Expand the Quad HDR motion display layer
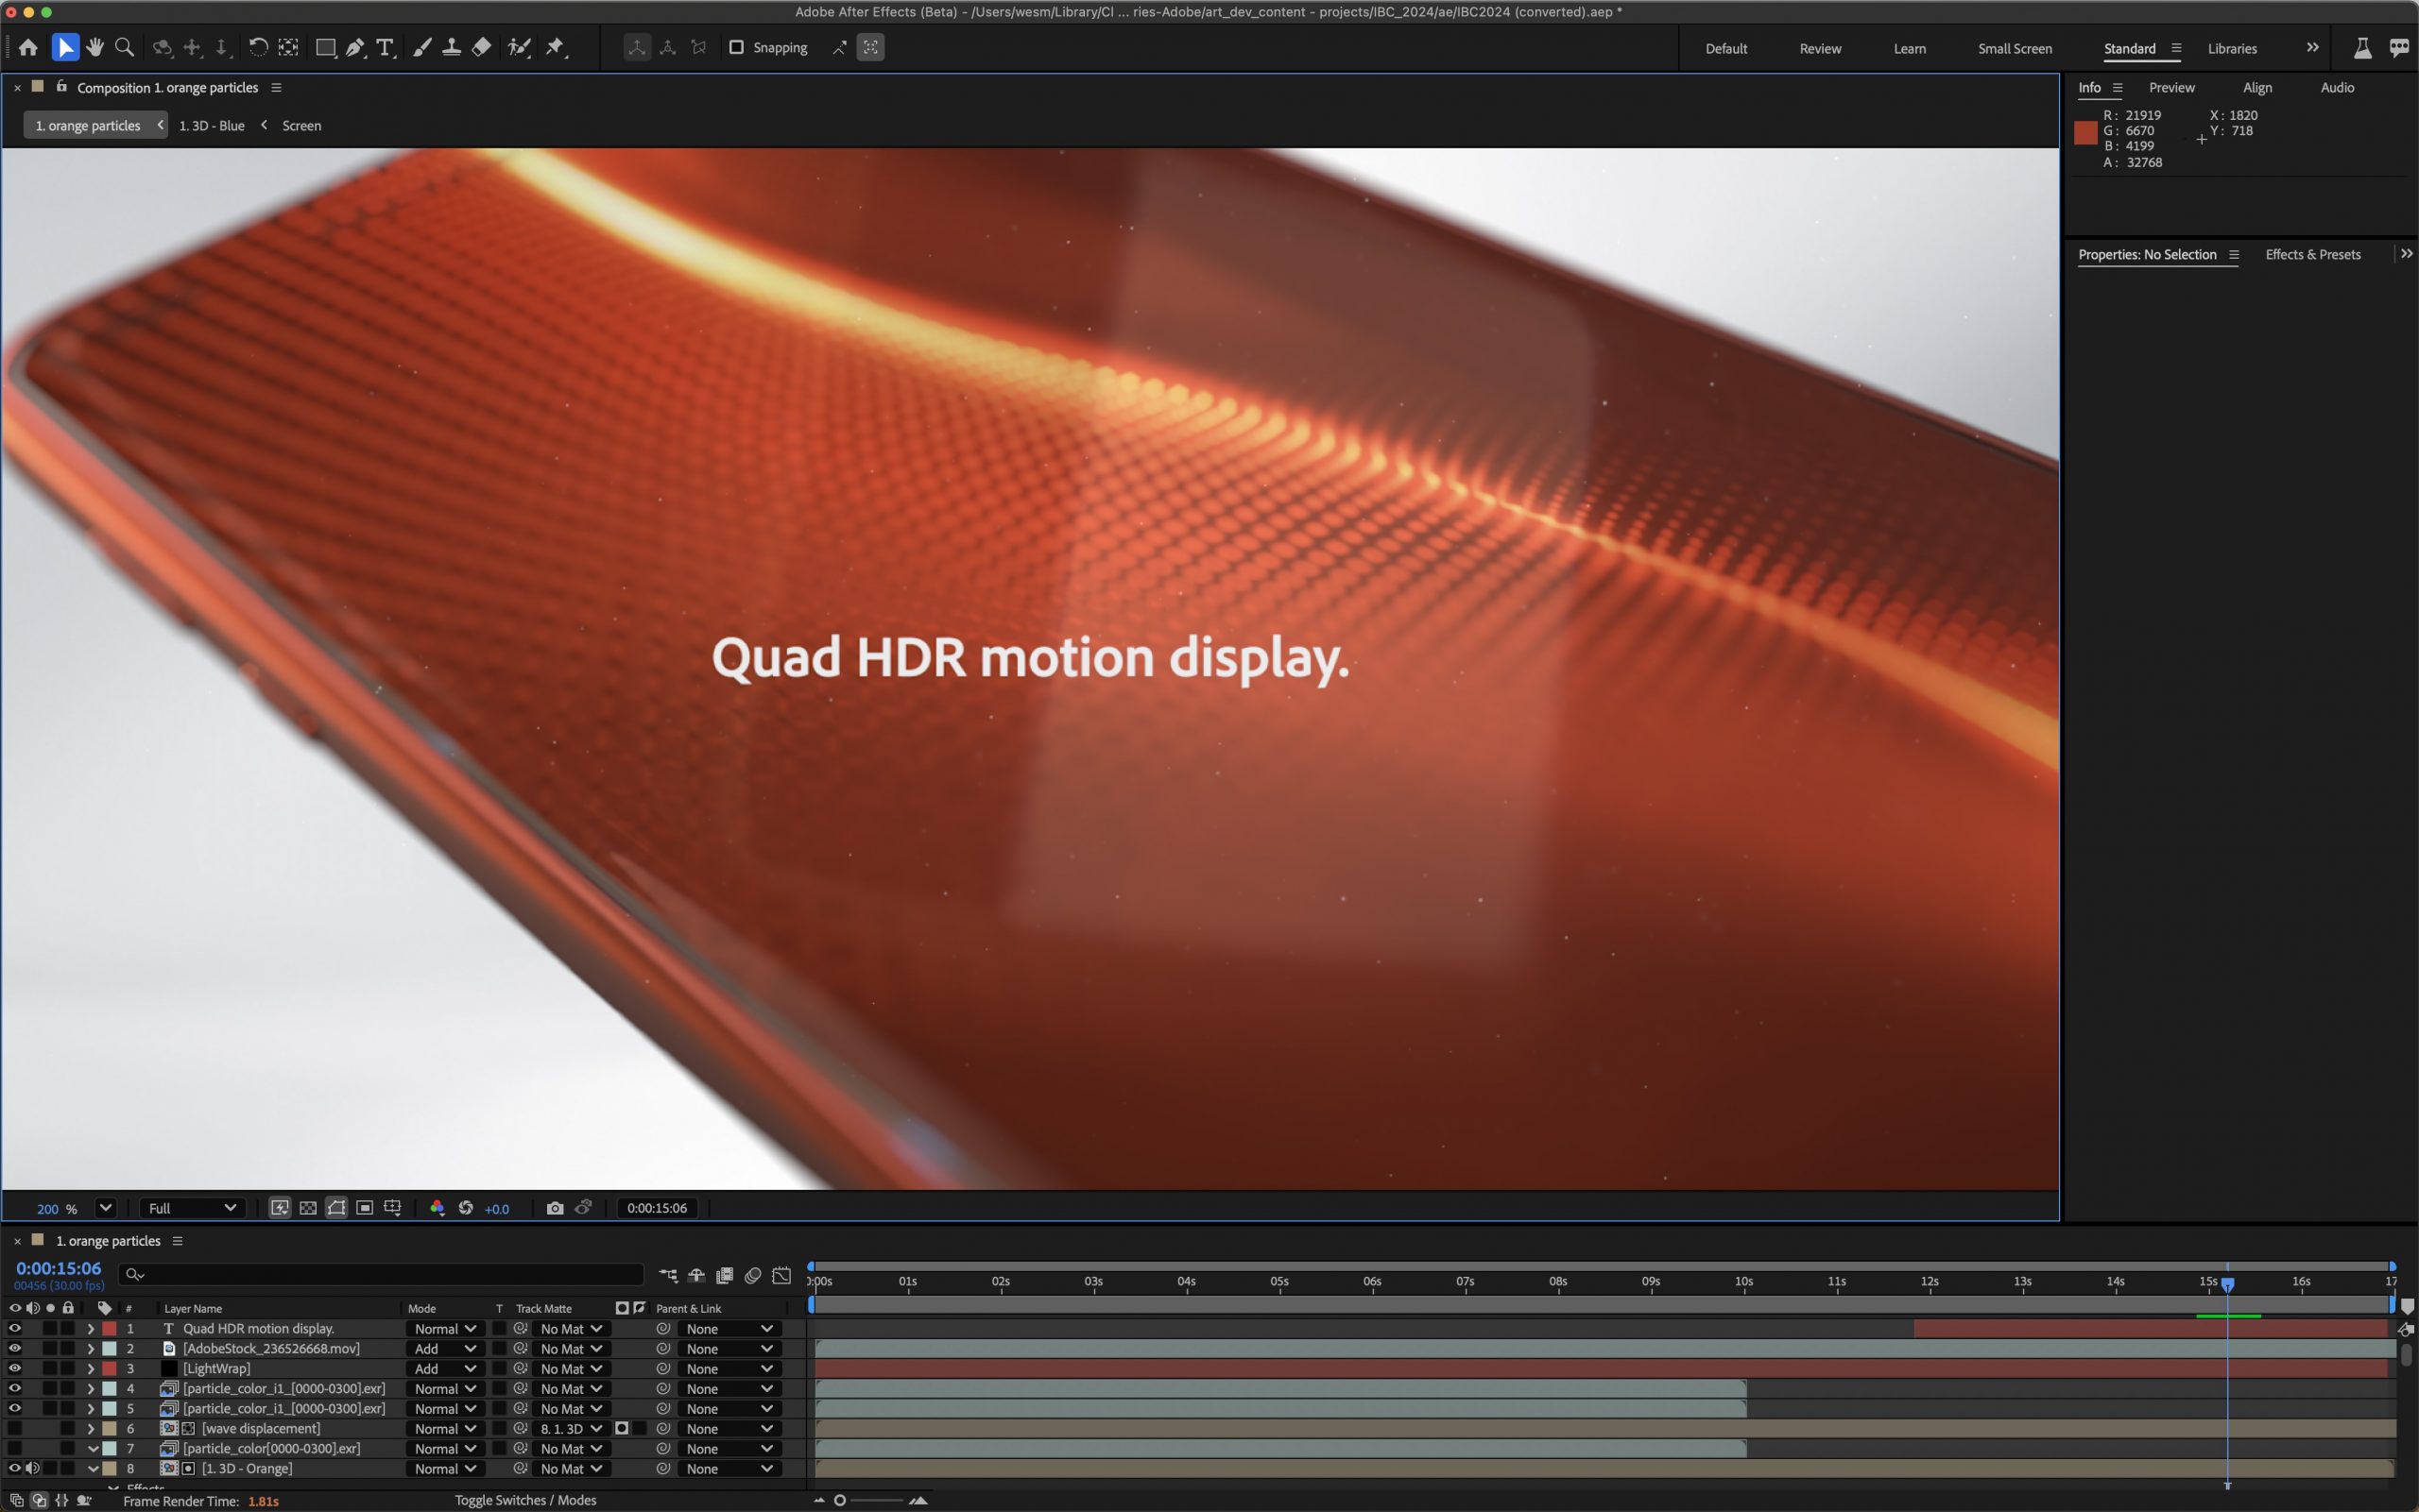Image resolution: width=2419 pixels, height=1512 pixels. click(90, 1329)
